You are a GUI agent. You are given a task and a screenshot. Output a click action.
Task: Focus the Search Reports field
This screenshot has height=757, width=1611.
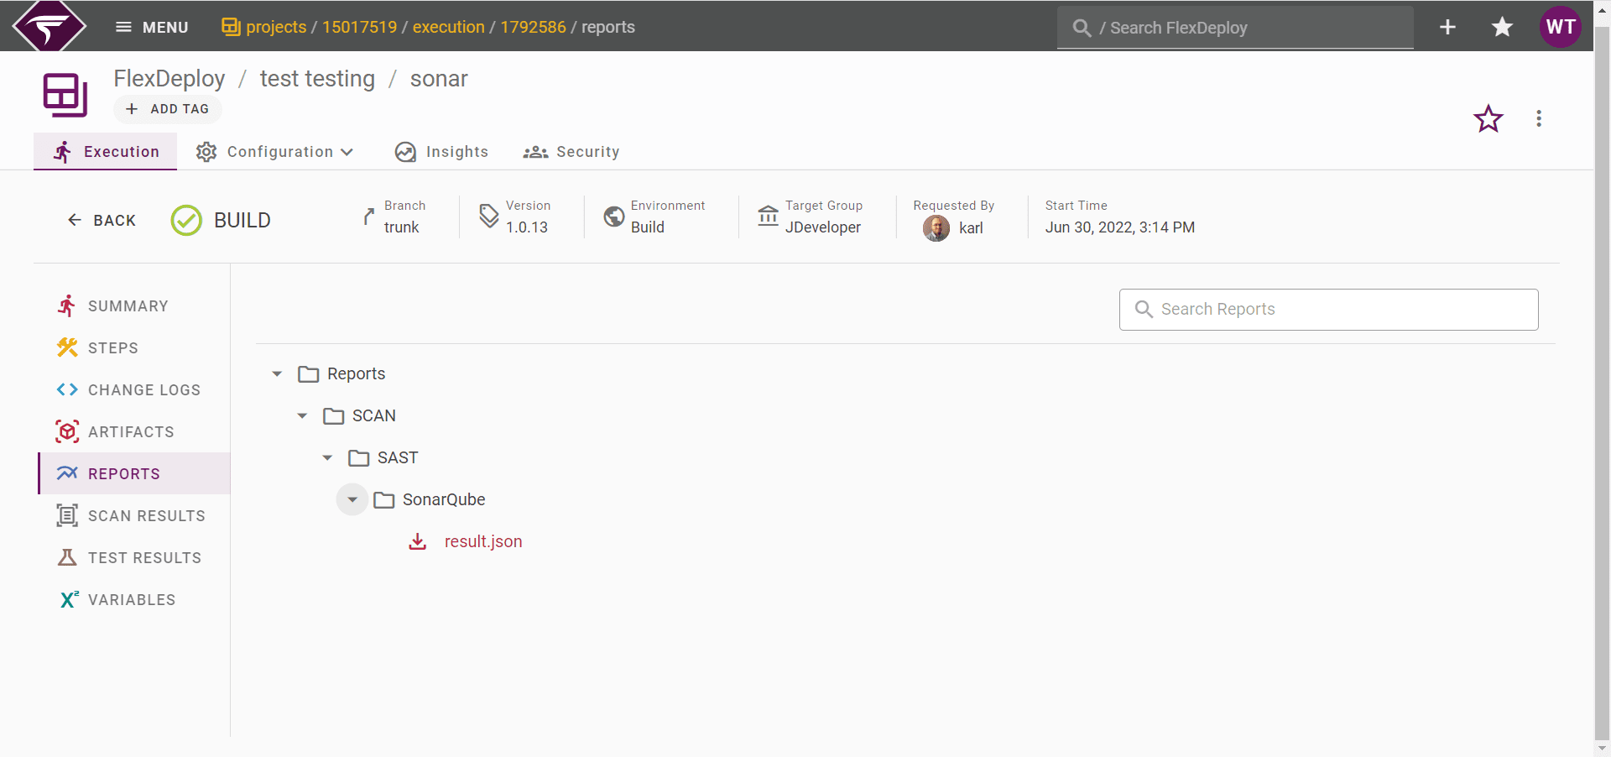pyautogui.click(x=1328, y=310)
